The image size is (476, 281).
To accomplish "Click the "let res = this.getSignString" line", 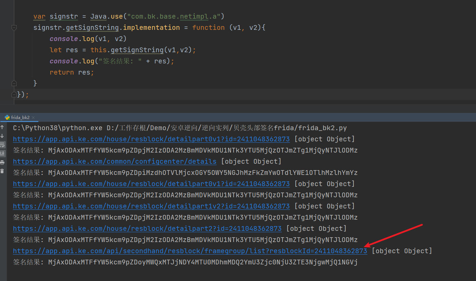I will [x=123, y=50].
